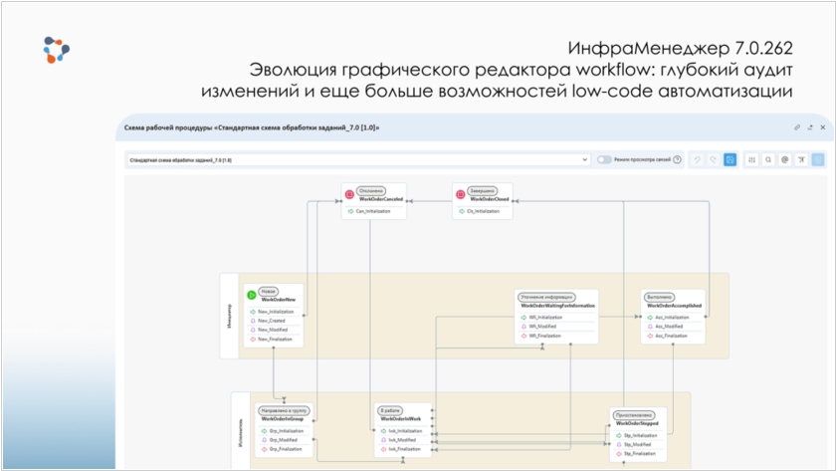
Task: Click the 'Новое' state label
Action: pos(268,291)
